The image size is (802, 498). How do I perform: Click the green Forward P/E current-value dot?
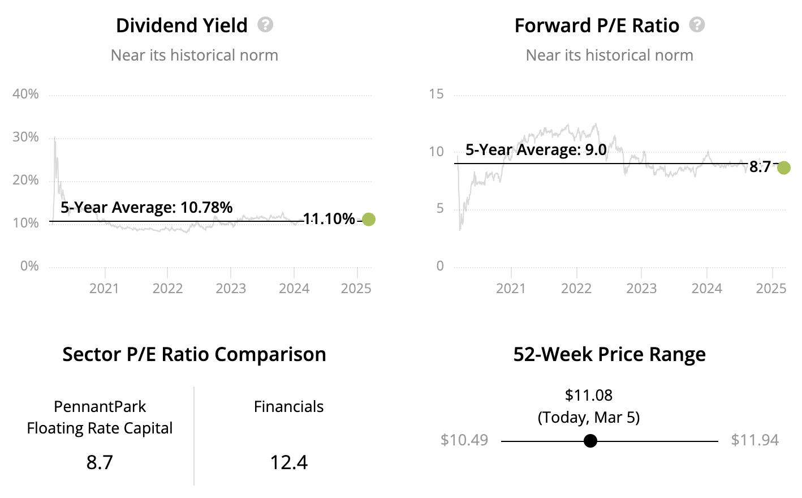point(783,168)
